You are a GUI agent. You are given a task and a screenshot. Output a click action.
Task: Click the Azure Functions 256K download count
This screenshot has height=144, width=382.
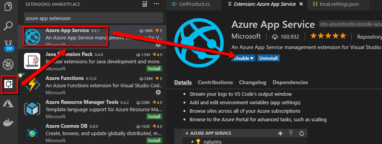146,79
